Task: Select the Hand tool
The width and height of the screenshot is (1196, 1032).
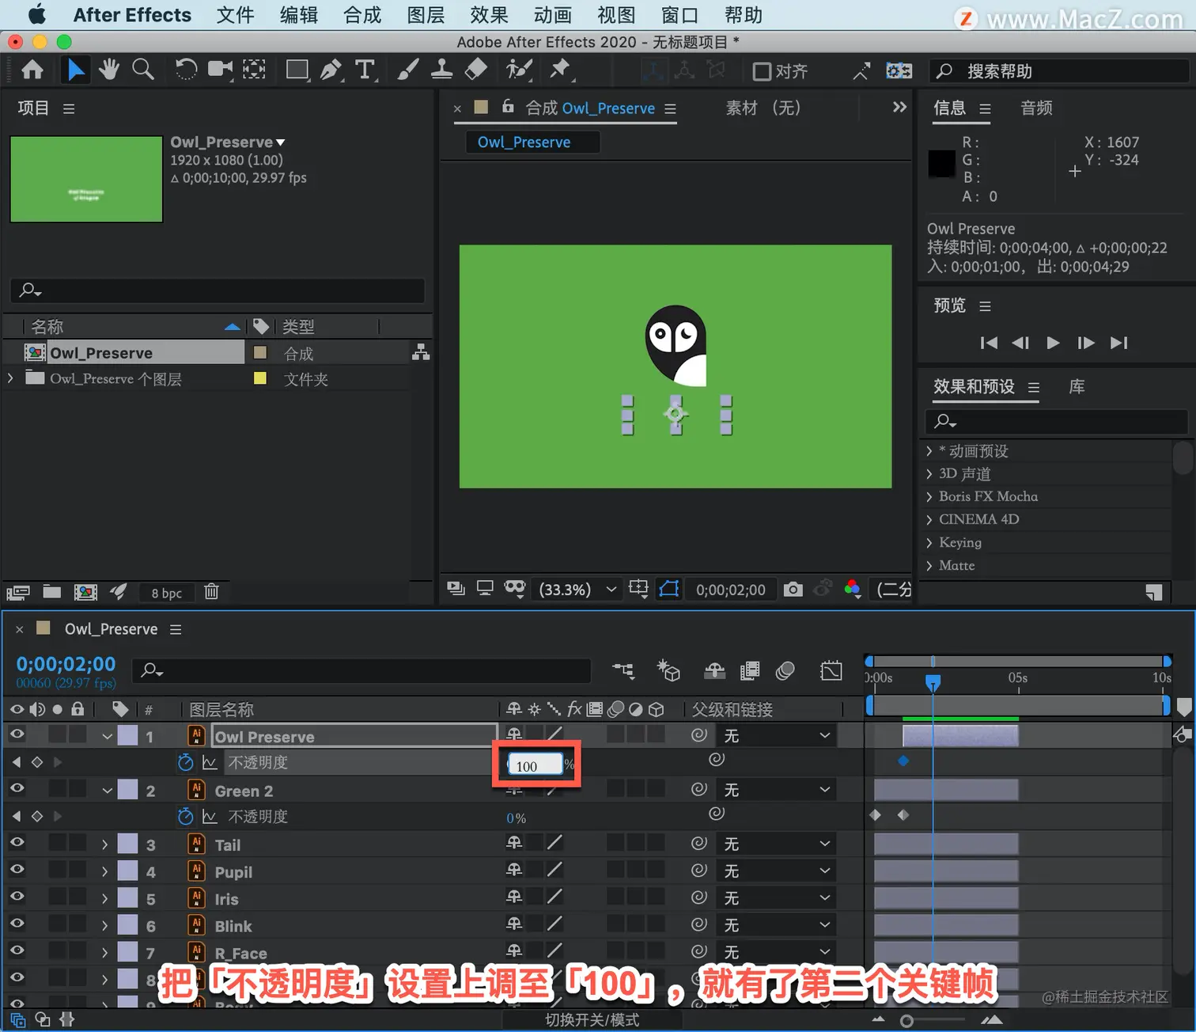Action: click(109, 70)
